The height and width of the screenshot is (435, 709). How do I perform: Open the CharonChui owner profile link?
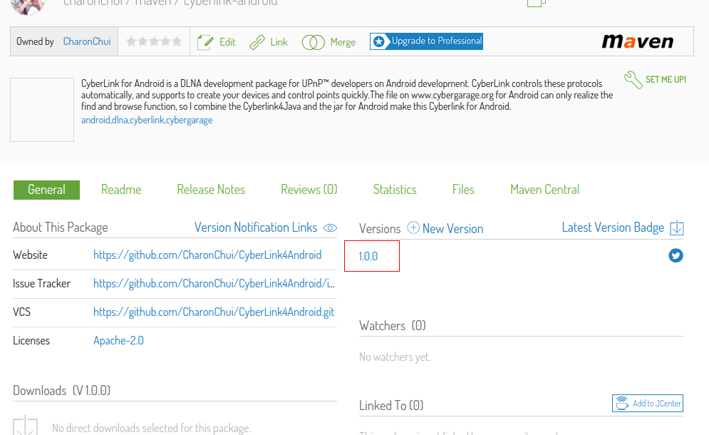click(x=87, y=41)
